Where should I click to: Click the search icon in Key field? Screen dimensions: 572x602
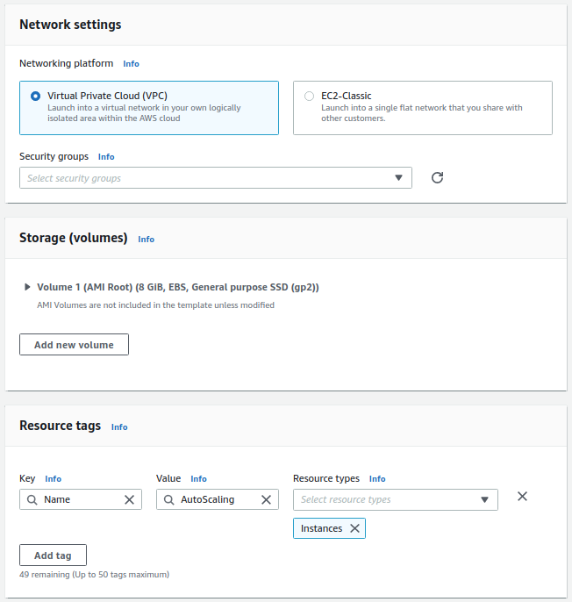click(x=32, y=499)
